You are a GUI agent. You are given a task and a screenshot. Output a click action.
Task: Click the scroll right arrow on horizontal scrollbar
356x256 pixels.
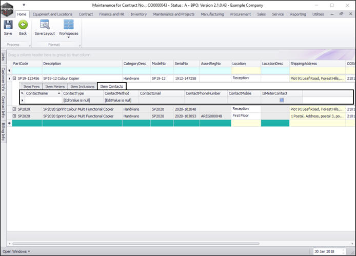[352, 244]
